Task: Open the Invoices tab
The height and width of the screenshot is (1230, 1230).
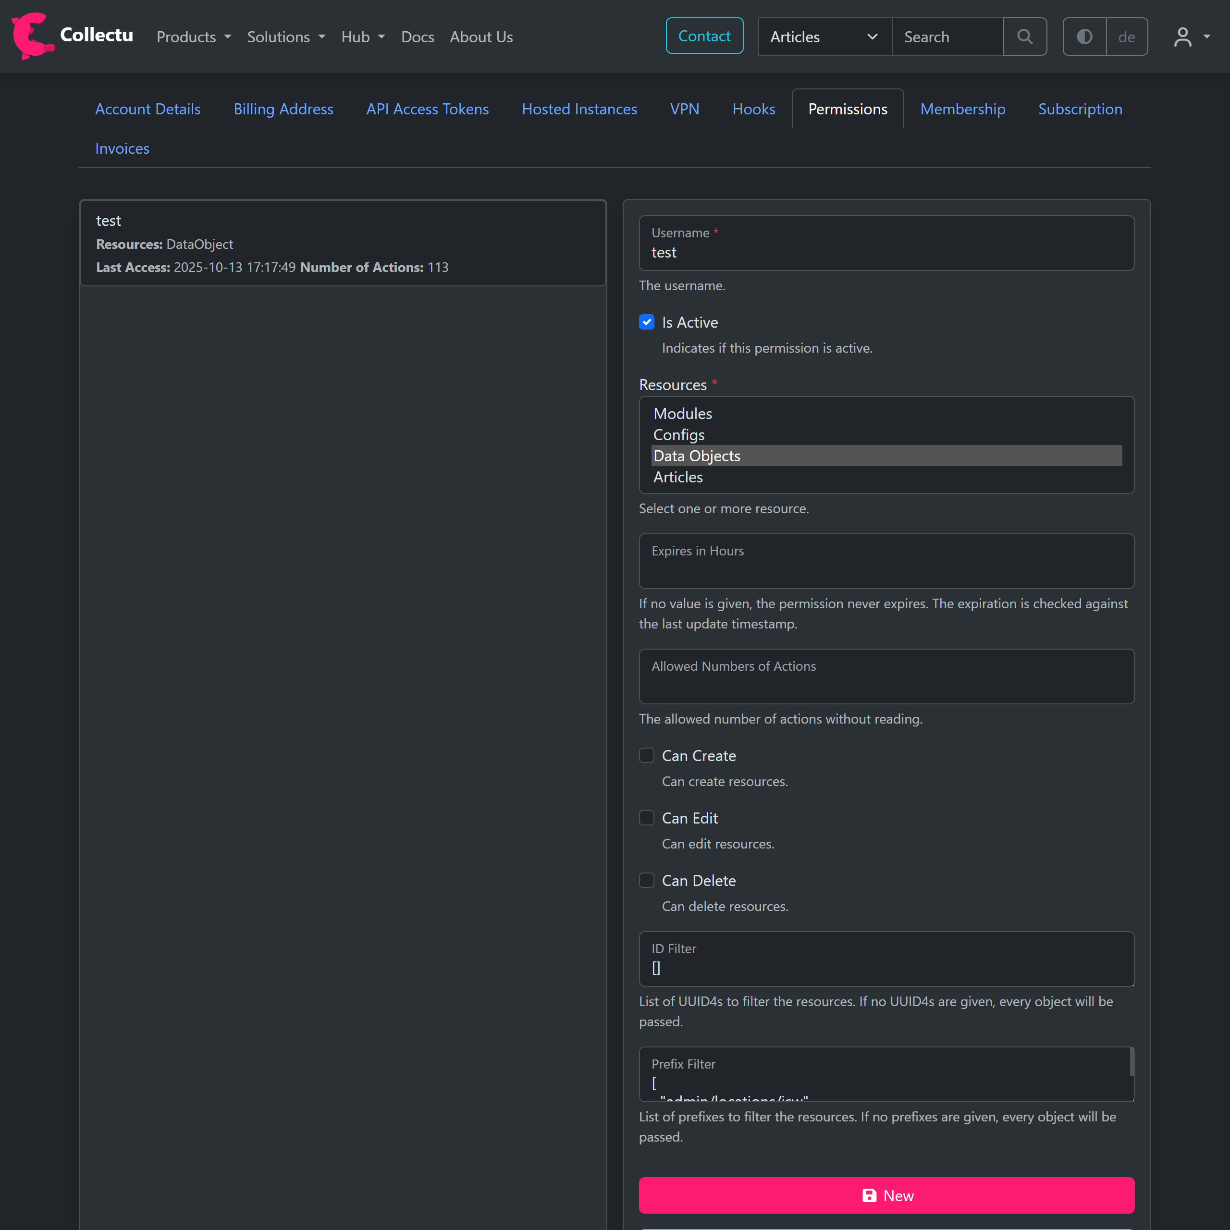Action: [x=122, y=148]
